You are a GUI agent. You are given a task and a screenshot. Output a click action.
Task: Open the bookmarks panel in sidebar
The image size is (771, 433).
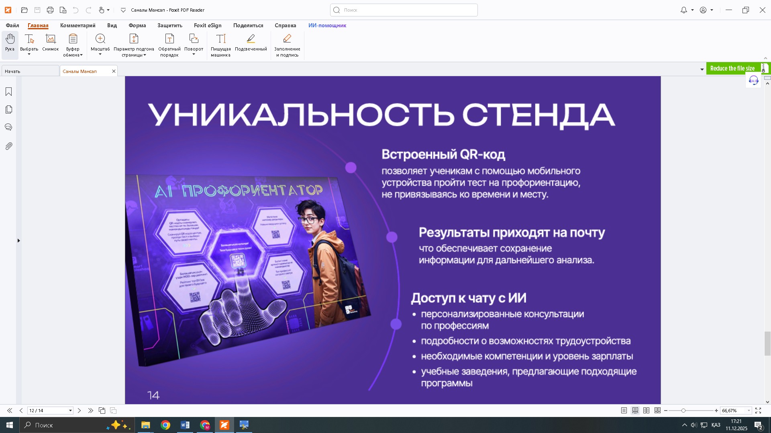point(8,92)
